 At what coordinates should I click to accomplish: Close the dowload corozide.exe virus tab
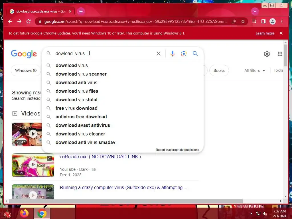click(x=70, y=11)
